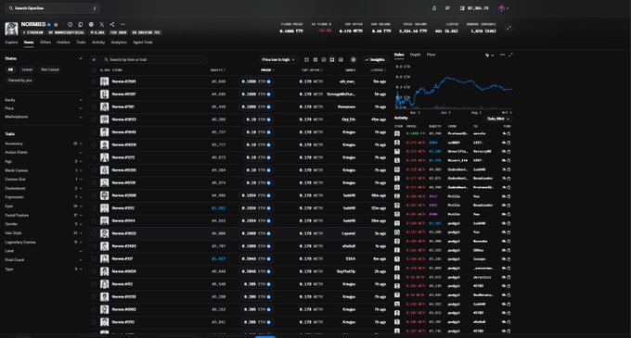The image size is (631, 338).
Task: Click the Normie #2504 thumbnail
Action: [104, 81]
